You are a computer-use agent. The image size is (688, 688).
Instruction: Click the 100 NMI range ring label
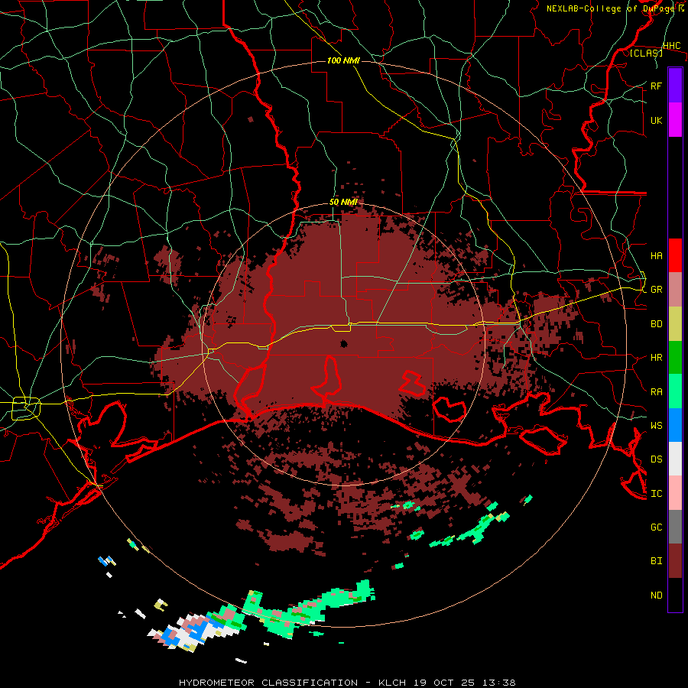[x=343, y=60]
